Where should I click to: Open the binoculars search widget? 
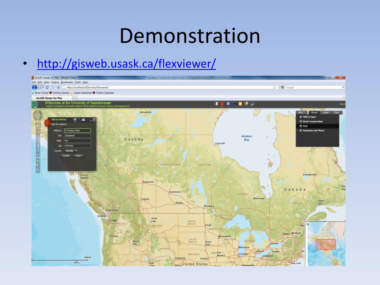pyautogui.click(x=234, y=104)
